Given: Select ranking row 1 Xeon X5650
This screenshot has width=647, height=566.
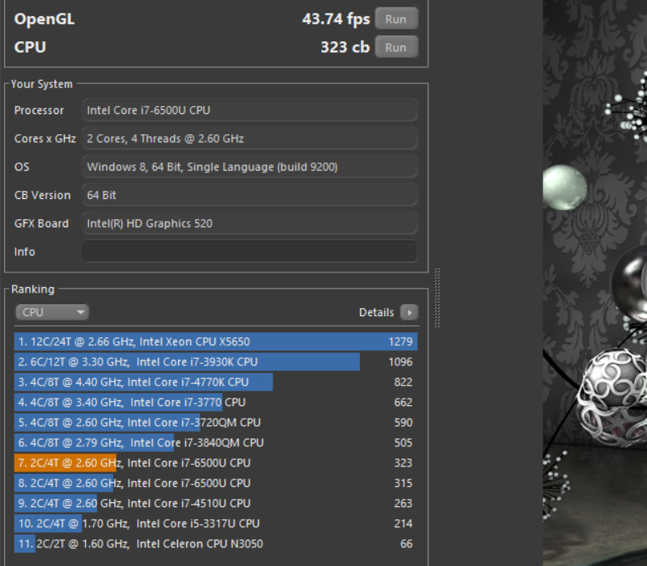Looking at the screenshot, I should click(216, 341).
